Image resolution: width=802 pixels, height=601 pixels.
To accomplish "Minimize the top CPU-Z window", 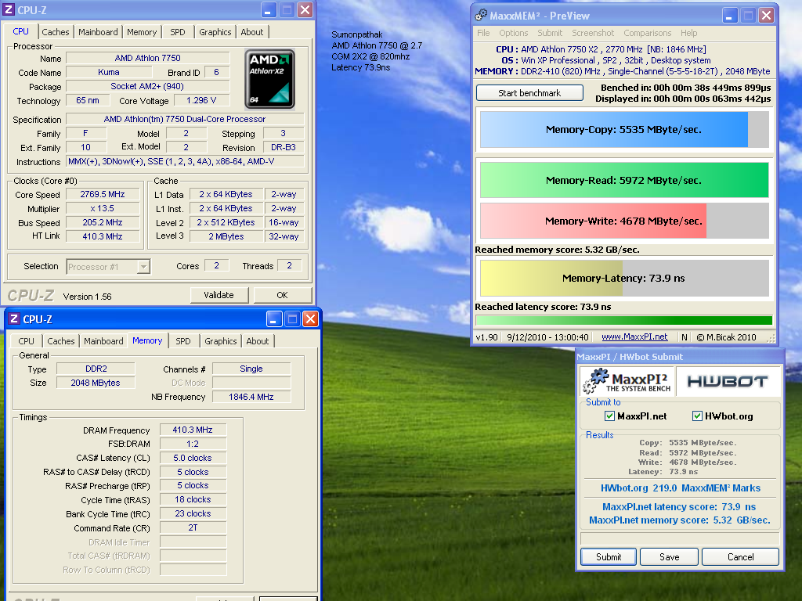I will pyautogui.click(x=269, y=10).
